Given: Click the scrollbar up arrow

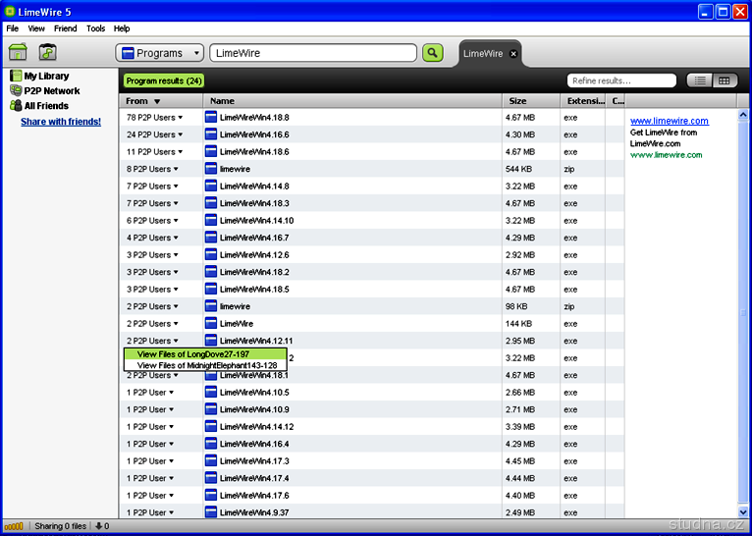Looking at the screenshot, I should (743, 114).
